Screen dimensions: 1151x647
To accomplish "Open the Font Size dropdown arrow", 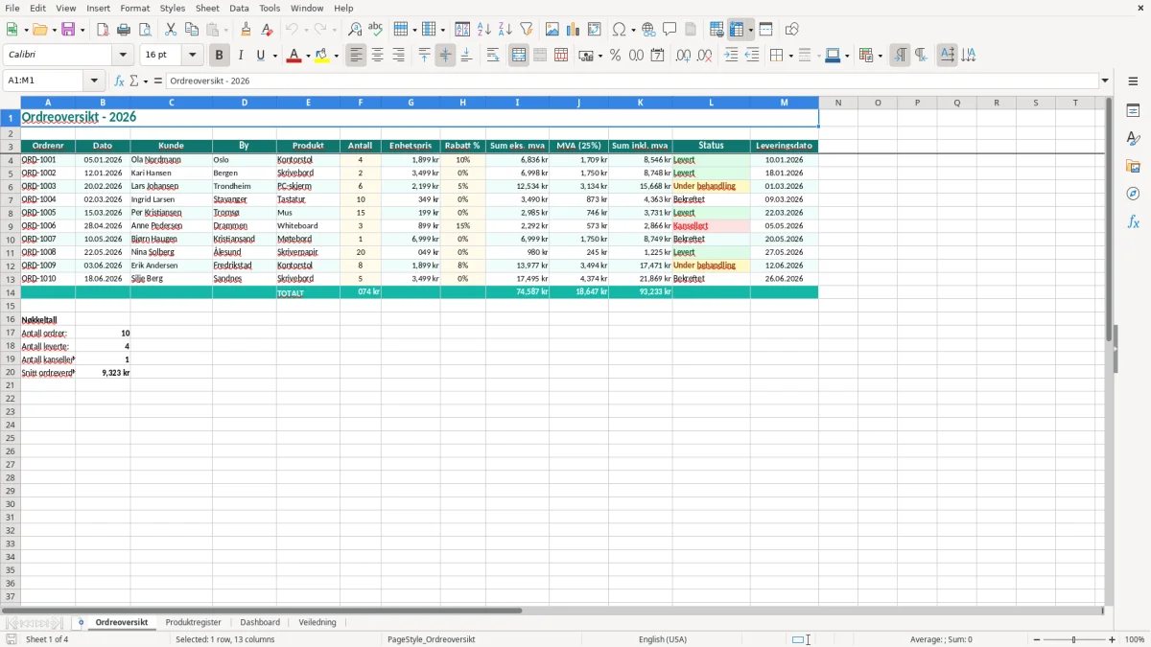I will tap(193, 56).
